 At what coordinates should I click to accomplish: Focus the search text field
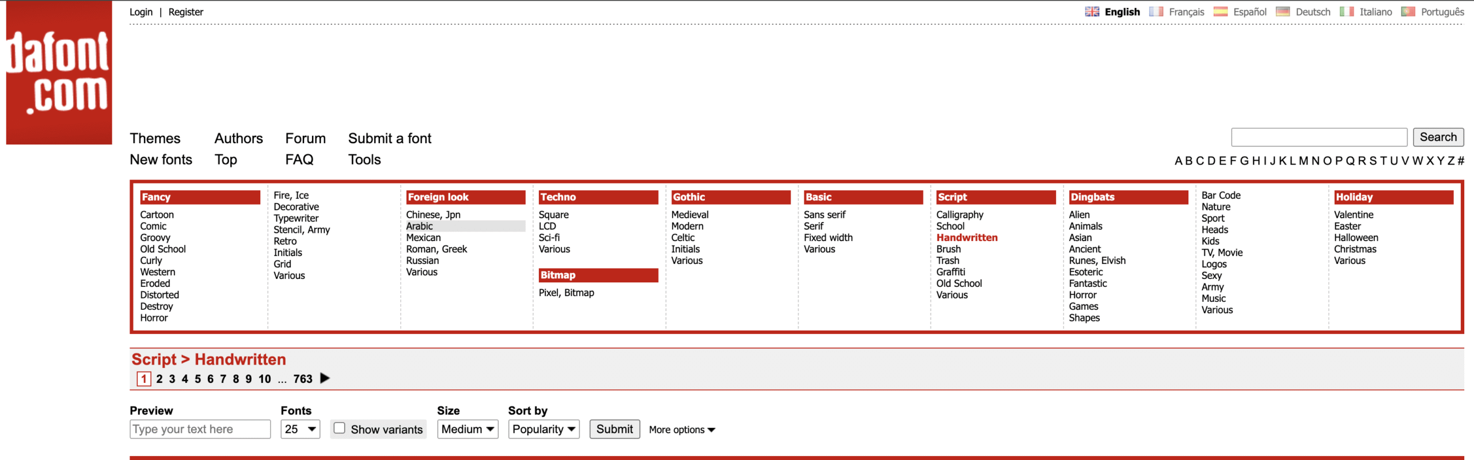tap(1319, 137)
